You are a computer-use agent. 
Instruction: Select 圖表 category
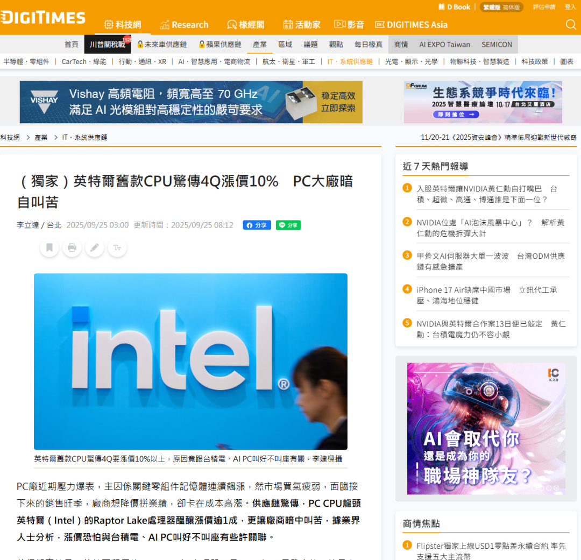(x=566, y=61)
